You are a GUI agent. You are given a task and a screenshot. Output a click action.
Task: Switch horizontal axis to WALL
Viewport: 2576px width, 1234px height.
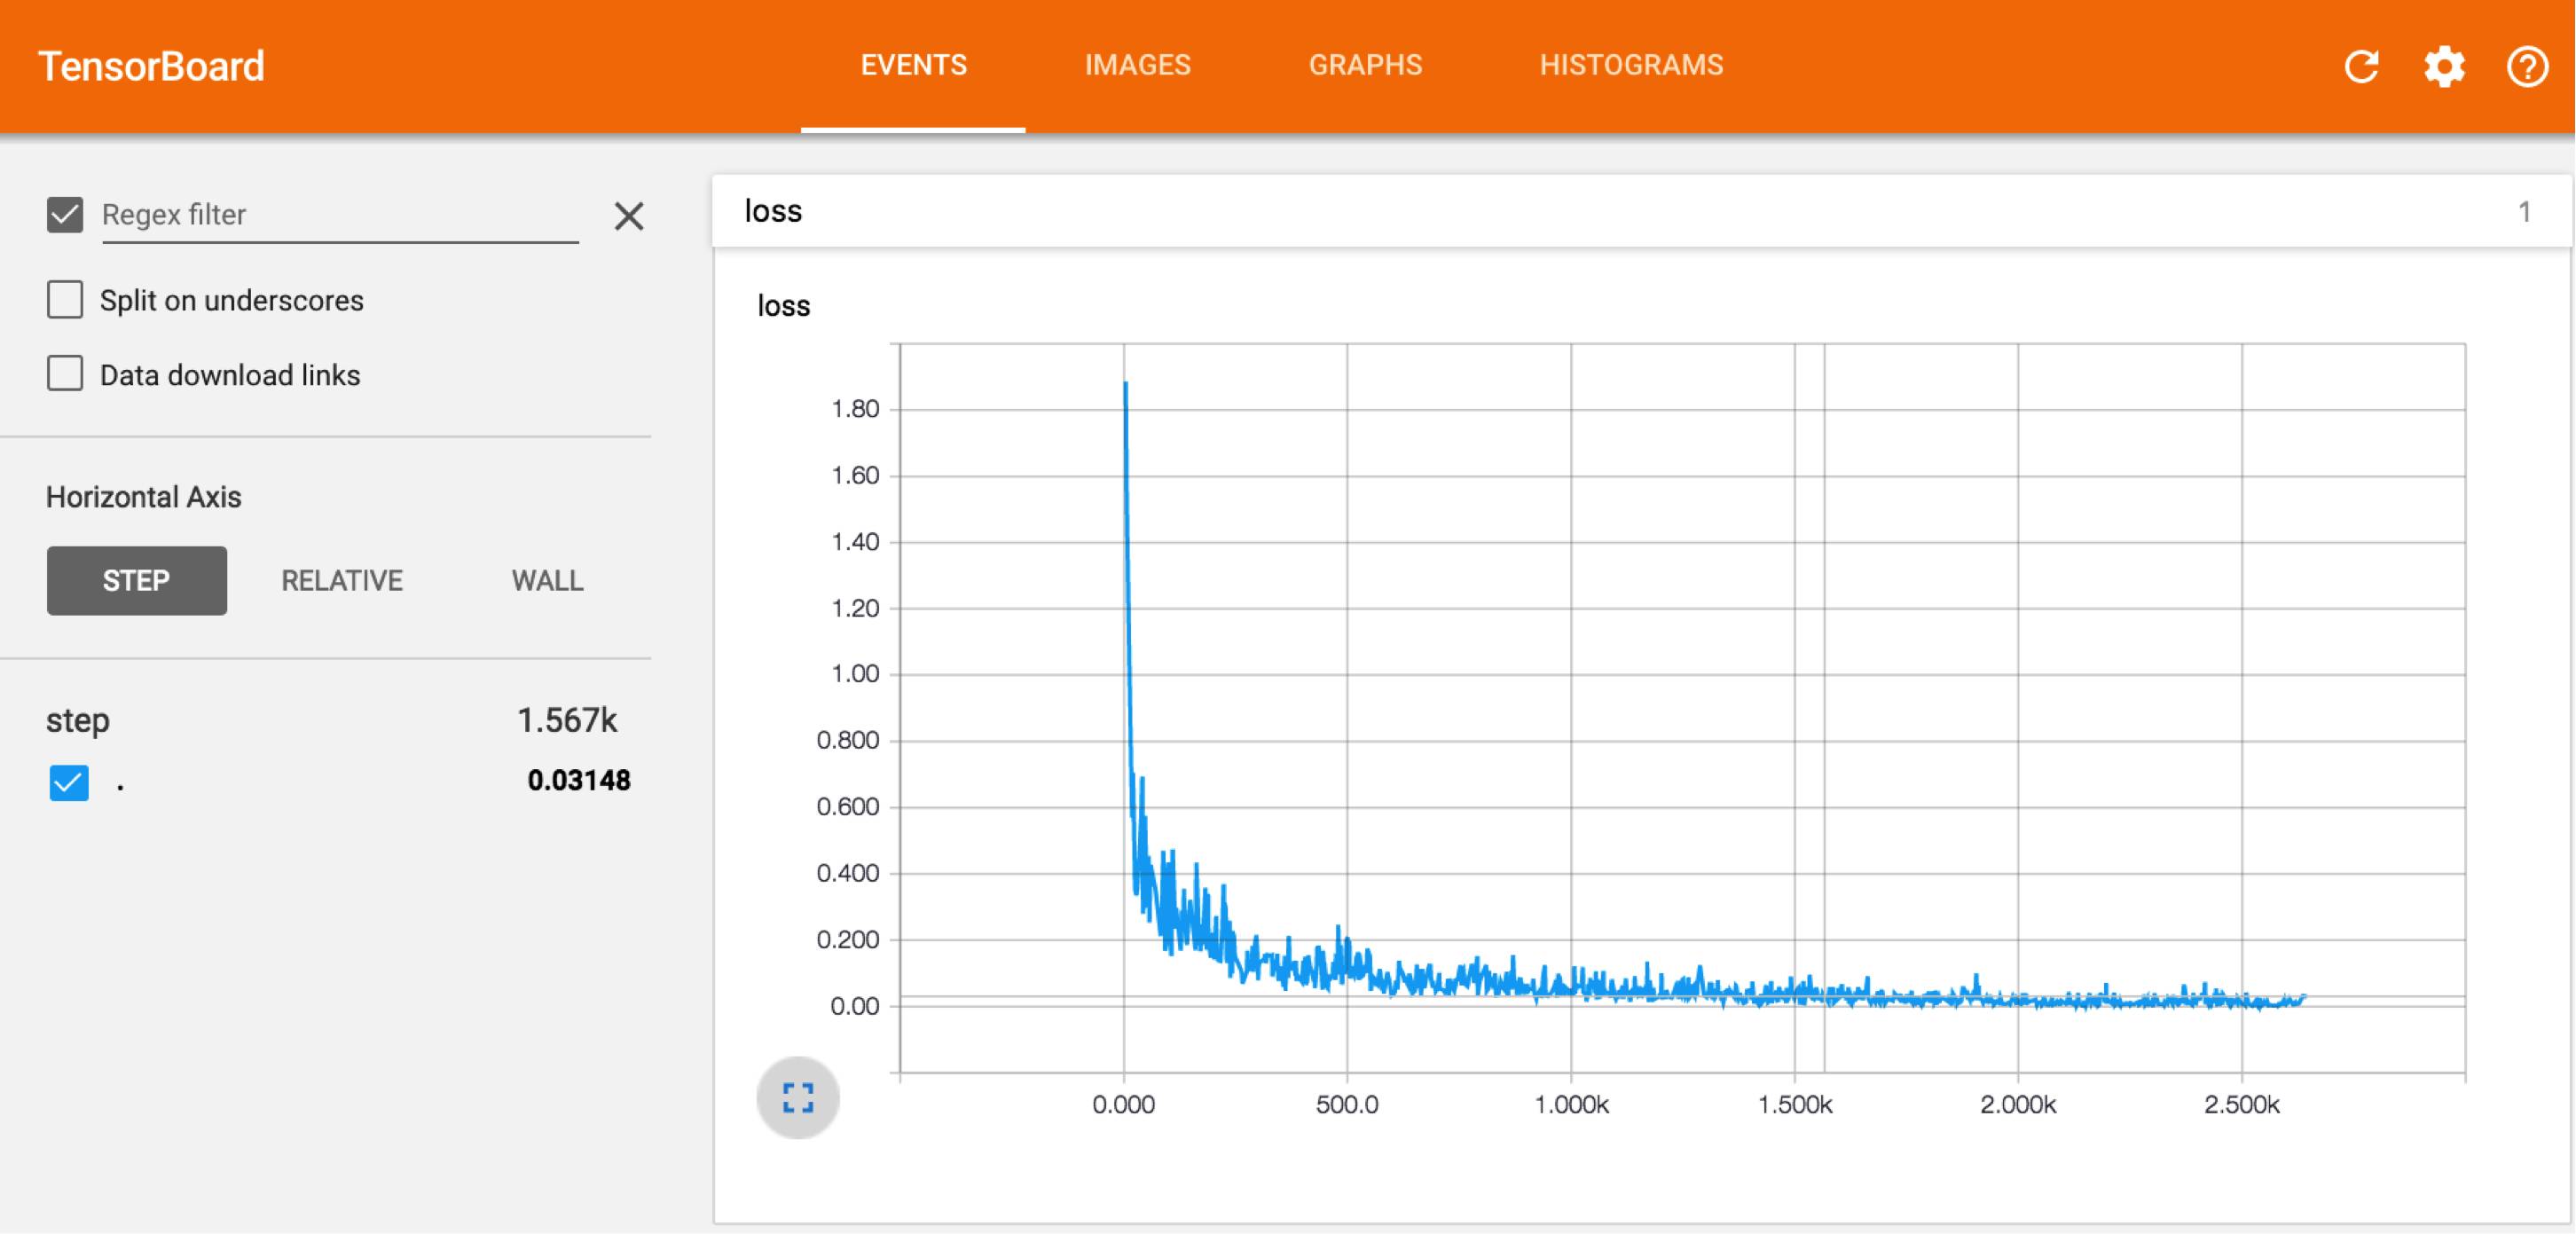coord(547,580)
